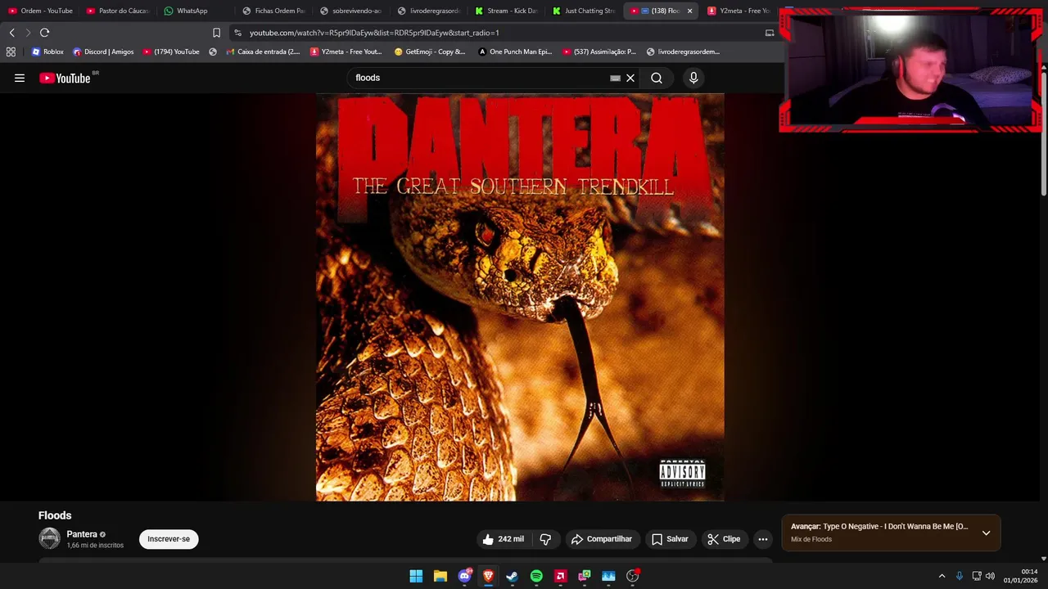The width and height of the screenshot is (1048, 589).
Task: Open the (1794) YouTube bookmark
Action: (171, 52)
